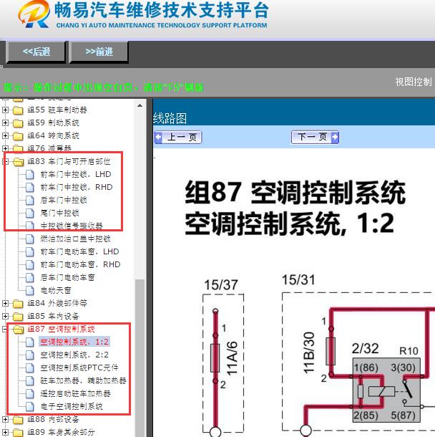Click document icon for 燃油加油口盖中控锁
The height and width of the screenshot is (437, 435).
pos(30,239)
